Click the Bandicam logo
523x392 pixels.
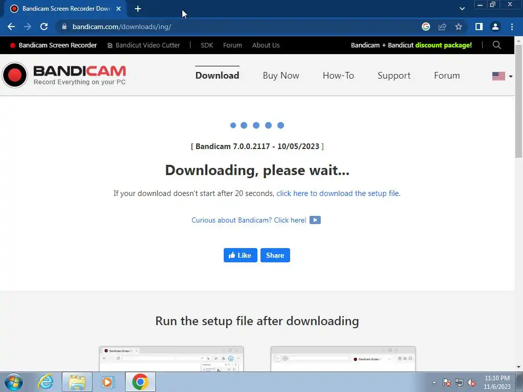coord(64,75)
